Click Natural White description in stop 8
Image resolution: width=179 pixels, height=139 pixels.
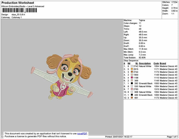click(x=145, y=86)
